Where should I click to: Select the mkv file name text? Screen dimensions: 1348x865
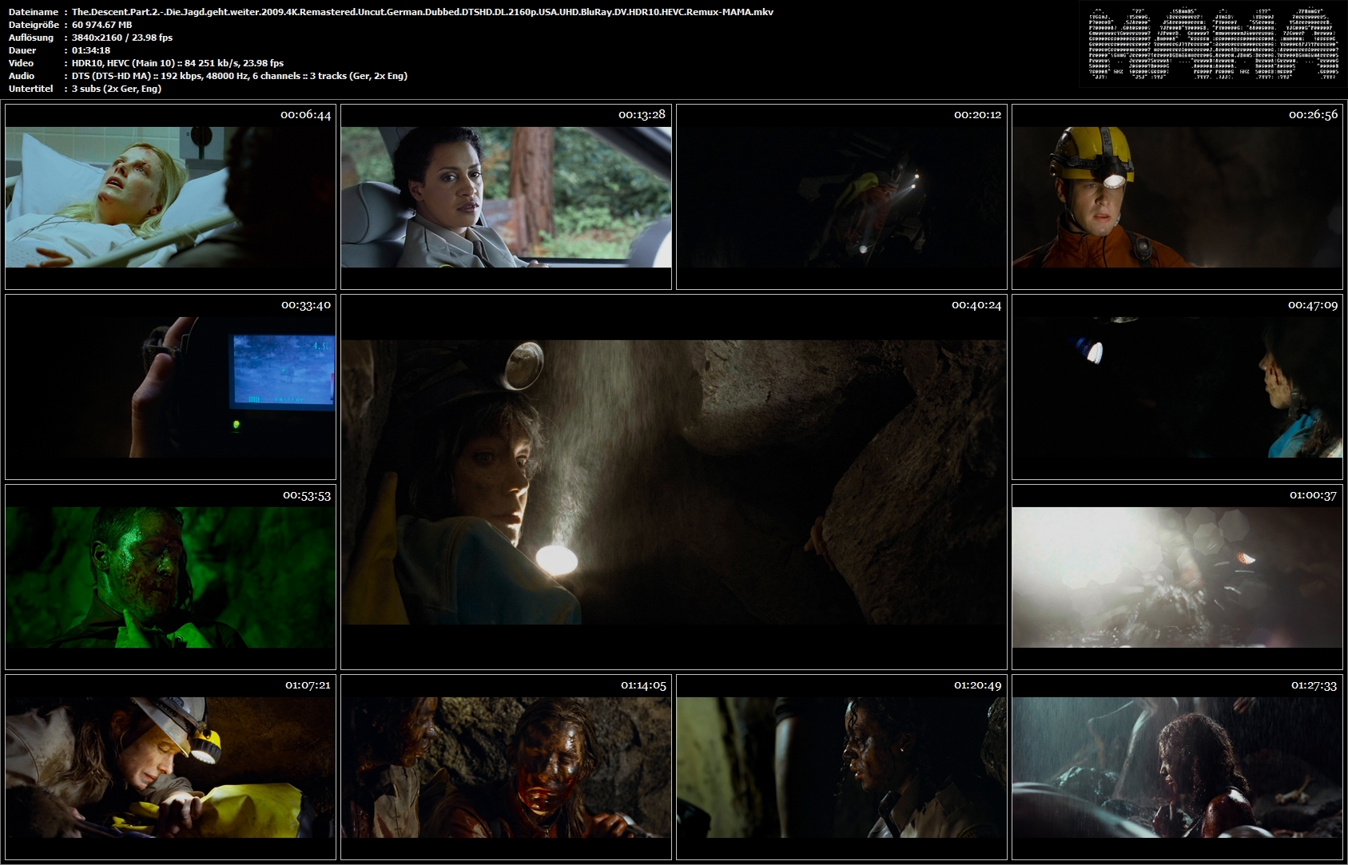(423, 12)
